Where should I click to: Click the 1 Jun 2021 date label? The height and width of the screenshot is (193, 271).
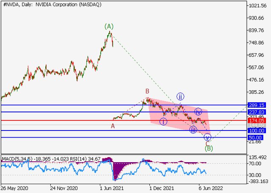click(112, 188)
